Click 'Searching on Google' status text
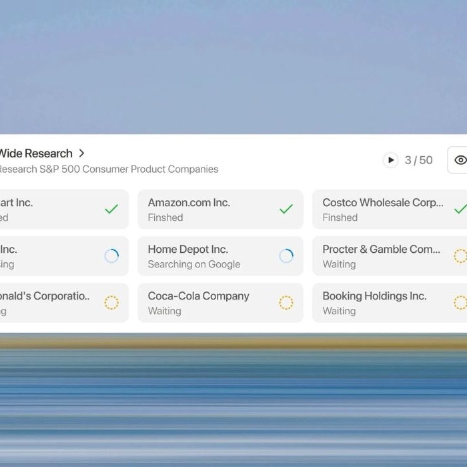The width and height of the screenshot is (467, 467). point(194,264)
